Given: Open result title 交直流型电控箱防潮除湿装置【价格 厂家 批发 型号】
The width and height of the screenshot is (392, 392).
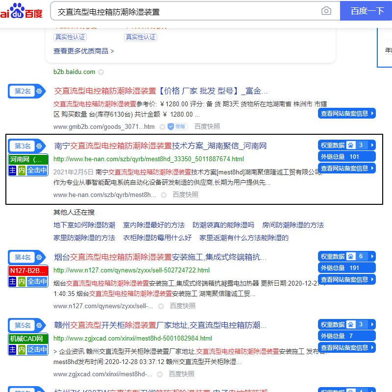Looking at the screenshot, I should (161, 91).
